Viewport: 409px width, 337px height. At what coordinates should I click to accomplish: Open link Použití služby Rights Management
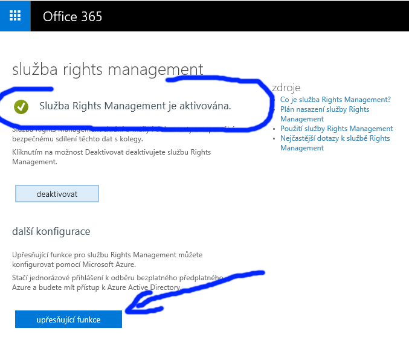coord(337,129)
